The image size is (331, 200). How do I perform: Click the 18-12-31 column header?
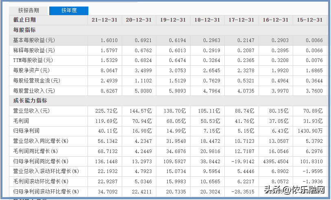click(207, 20)
